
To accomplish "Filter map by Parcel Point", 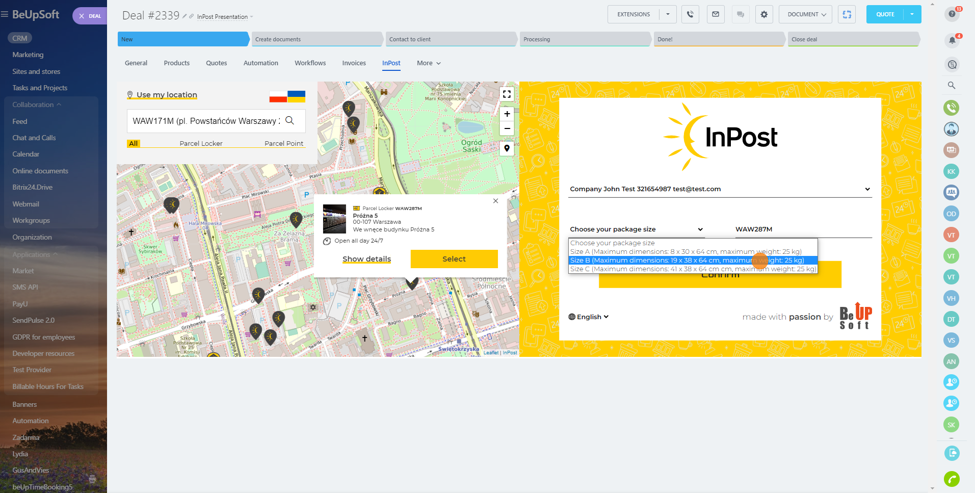I will pos(283,143).
